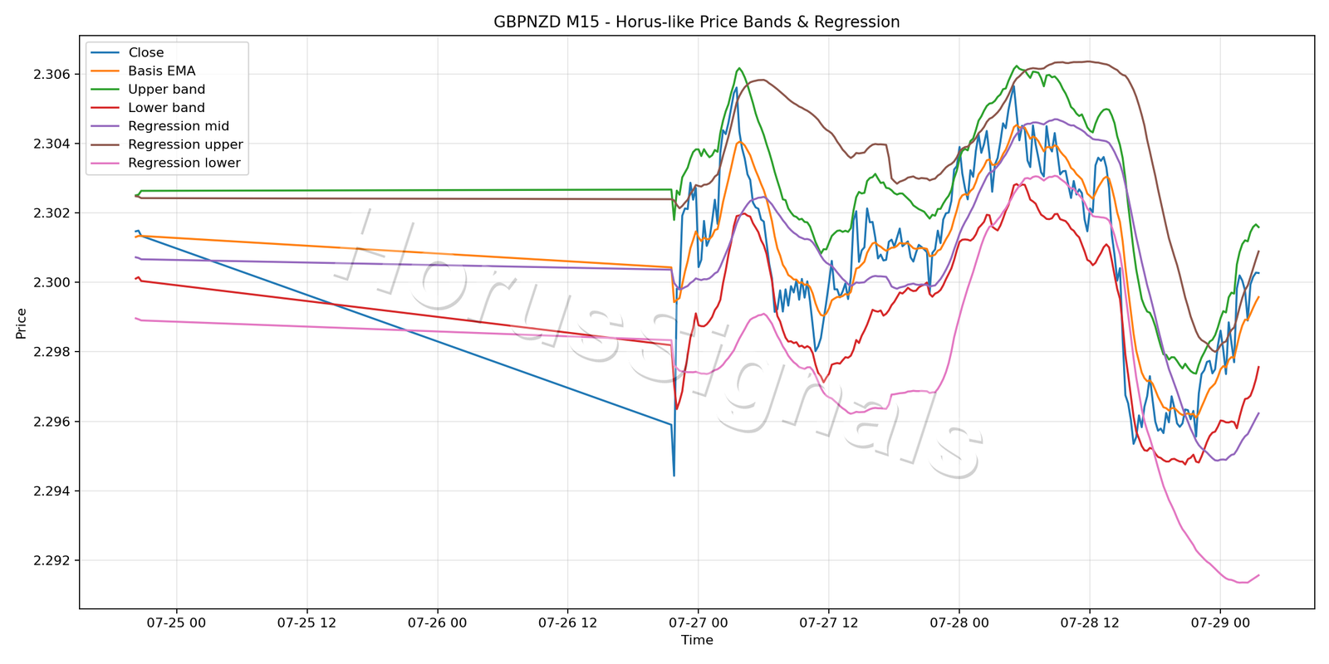
Task: Click y-axis tick label 2.300
Action: point(53,283)
